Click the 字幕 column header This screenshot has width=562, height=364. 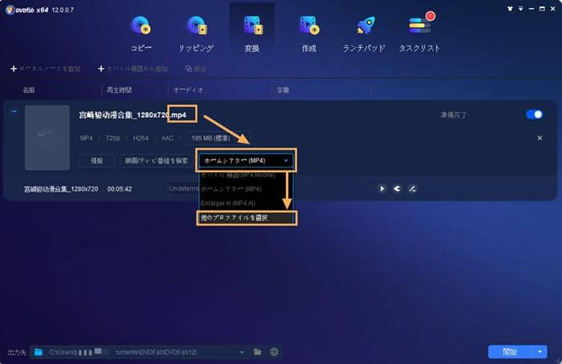pos(283,90)
